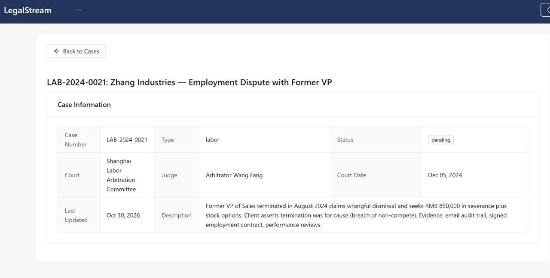
Task: Click the Status label cell
Action: [376, 140]
